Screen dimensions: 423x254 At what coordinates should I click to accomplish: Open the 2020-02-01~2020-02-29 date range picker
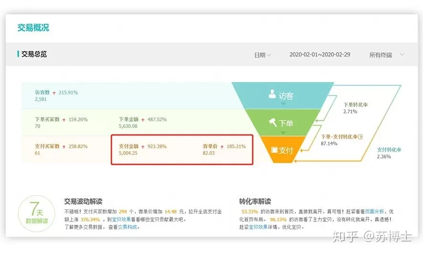[319, 55]
